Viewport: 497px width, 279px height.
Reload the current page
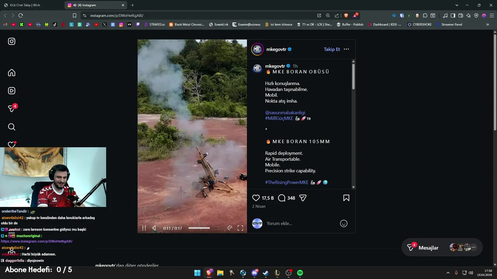pyautogui.click(x=21, y=15)
